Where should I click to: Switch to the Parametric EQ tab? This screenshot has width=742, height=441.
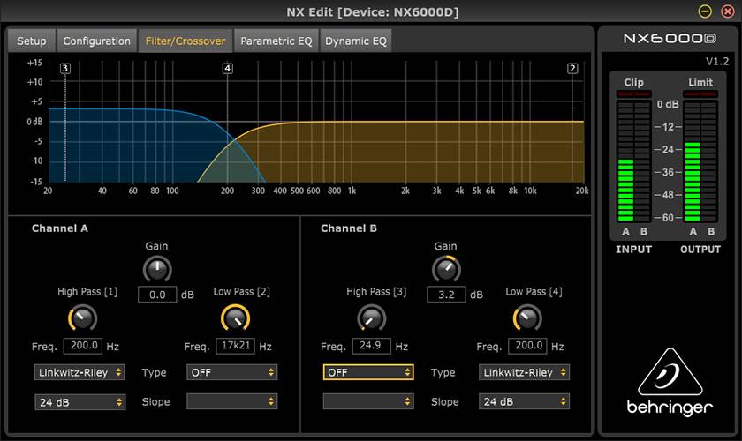[275, 41]
